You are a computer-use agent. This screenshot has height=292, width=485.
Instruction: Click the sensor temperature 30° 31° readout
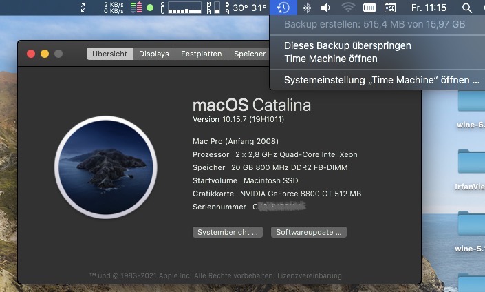tap(249, 8)
